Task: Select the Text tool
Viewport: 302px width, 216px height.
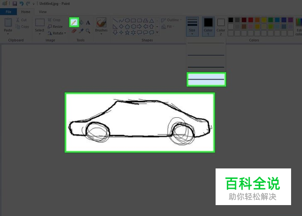Action: coord(88,23)
